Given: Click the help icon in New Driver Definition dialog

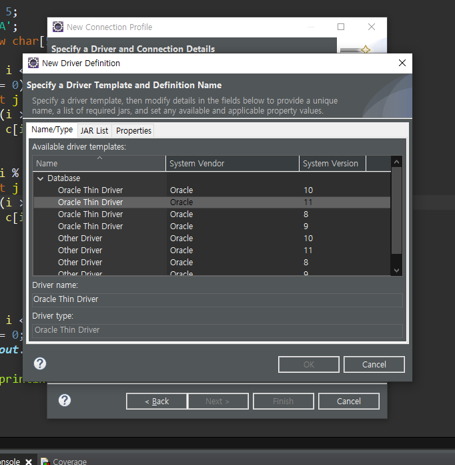Looking at the screenshot, I should (40, 363).
